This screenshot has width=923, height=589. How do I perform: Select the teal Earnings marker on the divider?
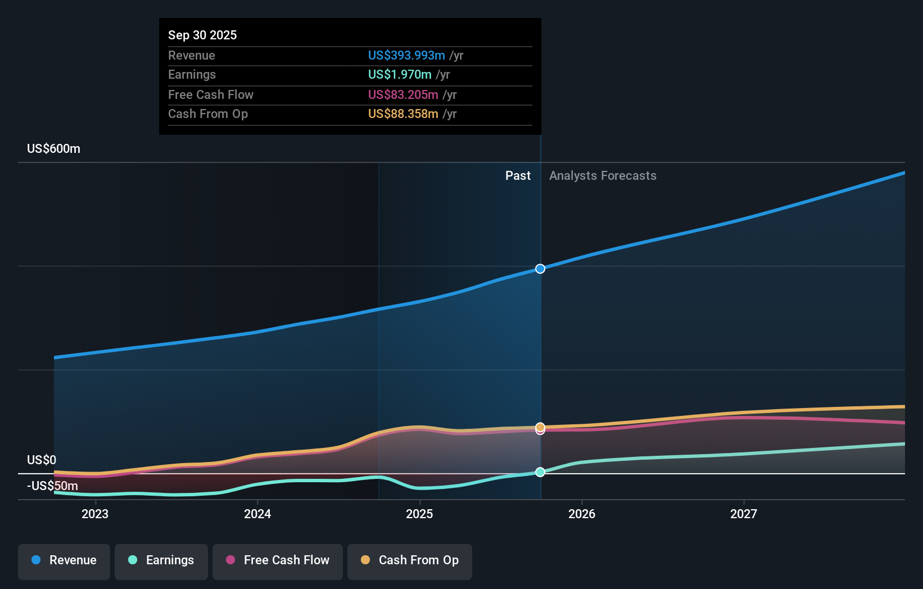[540, 472]
